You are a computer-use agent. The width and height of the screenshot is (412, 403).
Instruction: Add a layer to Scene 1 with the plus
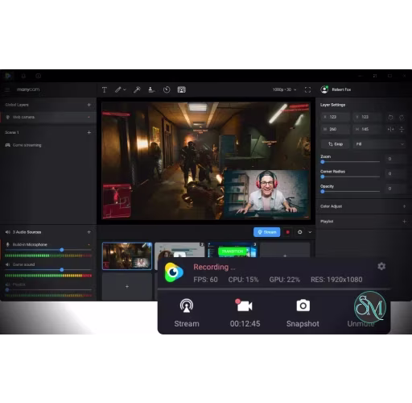(x=89, y=132)
